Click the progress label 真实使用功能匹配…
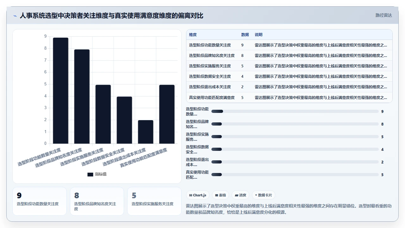Viewport: 405px width, 228px height. pyautogui.click(x=197, y=175)
